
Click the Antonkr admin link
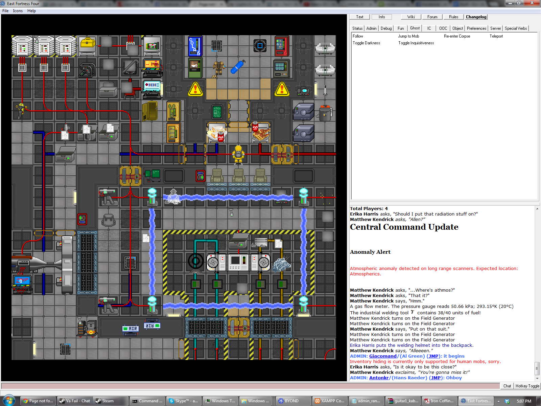point(379,378)
